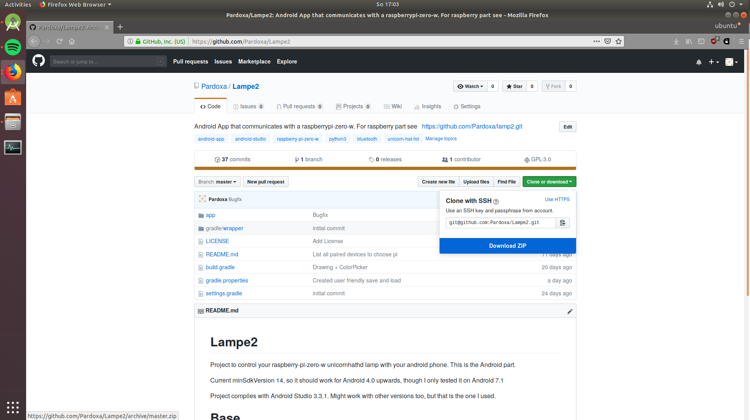Open the user avatar profile menu
This screenshot has width=750, height=420.
tap(731, 62)
